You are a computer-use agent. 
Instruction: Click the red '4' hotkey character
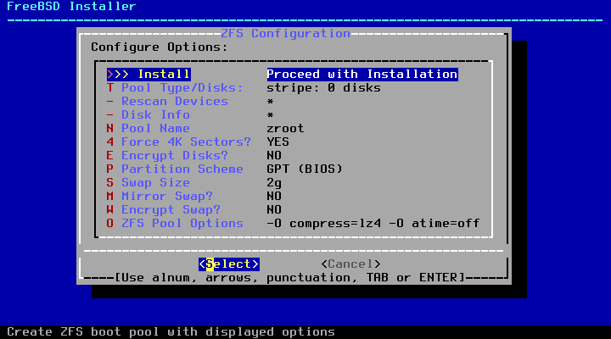point(109,142)
